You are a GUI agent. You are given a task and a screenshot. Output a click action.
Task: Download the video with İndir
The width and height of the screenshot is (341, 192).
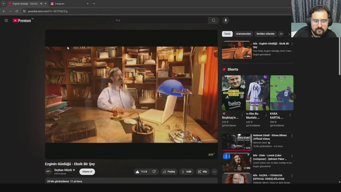tap(186, 172)
